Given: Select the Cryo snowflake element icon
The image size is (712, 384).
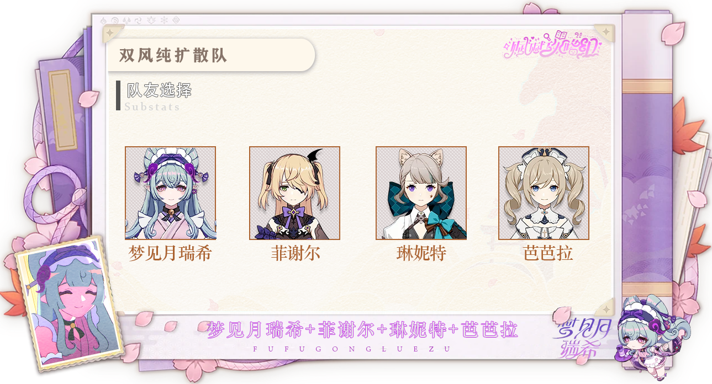Looking at the screenshot, I should tap(164, 20).
